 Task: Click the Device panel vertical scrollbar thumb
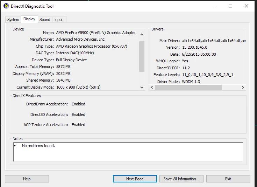tap(142, 56)
